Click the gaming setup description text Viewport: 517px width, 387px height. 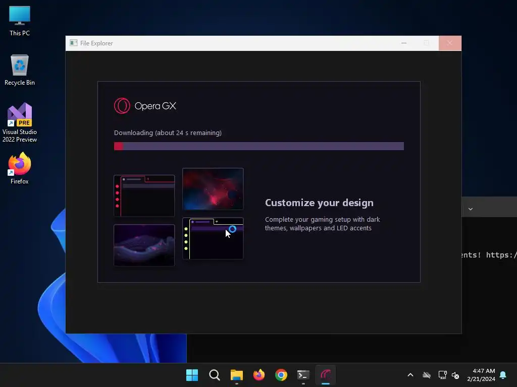(x=323, y=224)
